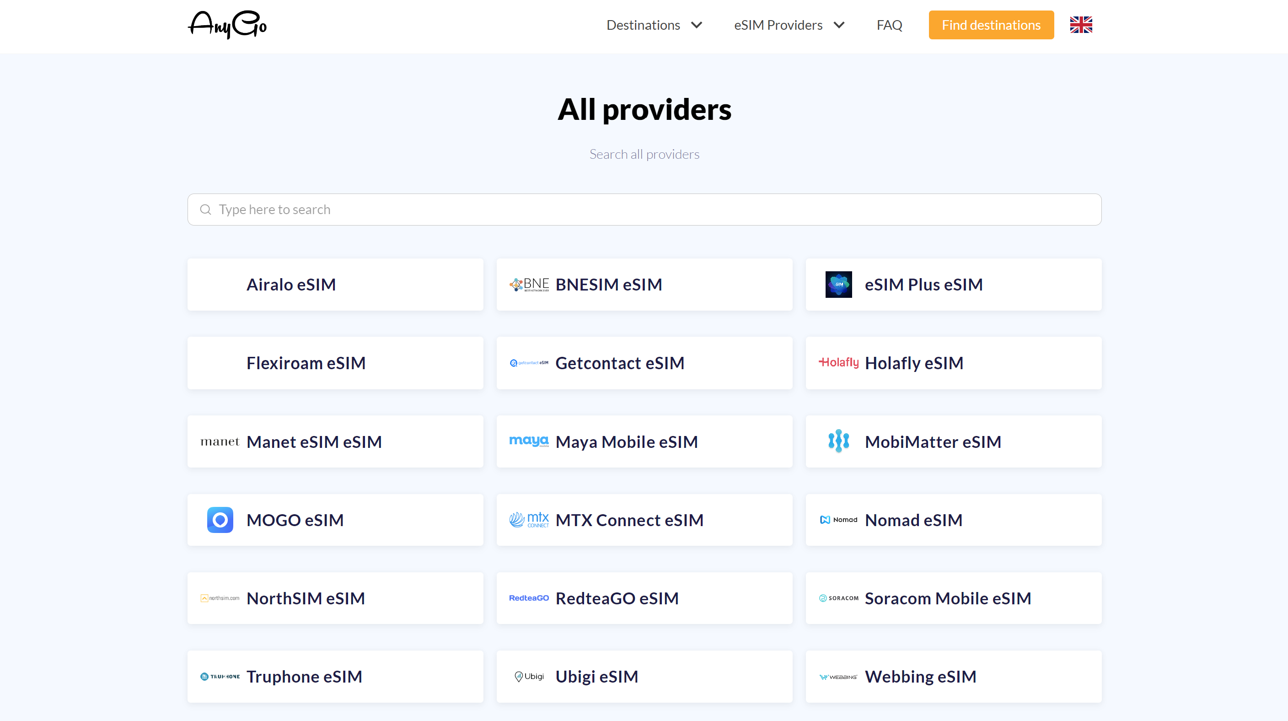Click the AnyGo logo

tap(227, 25)
